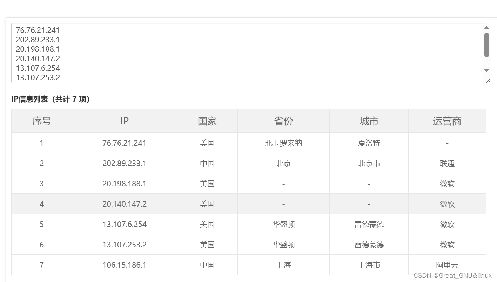Select table cell 13.107.253.2
Image resolution: width=497 pixels, height=282 pixels.
(125, 245)
